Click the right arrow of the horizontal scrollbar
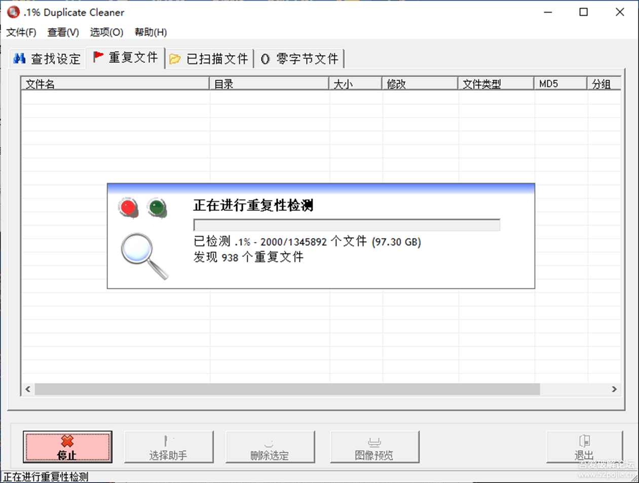 pyautogui.click(x=615, y=389)
